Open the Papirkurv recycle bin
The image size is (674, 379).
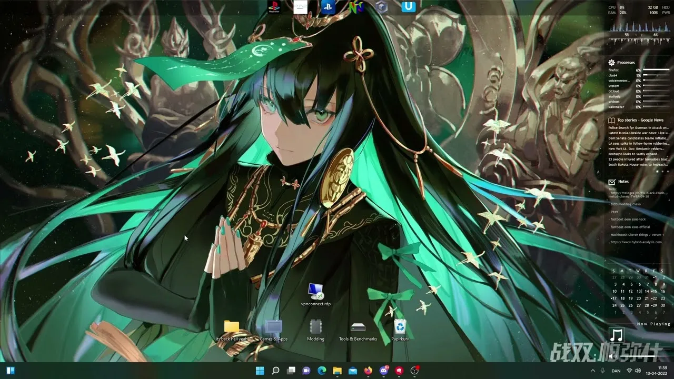pos(400,331)
